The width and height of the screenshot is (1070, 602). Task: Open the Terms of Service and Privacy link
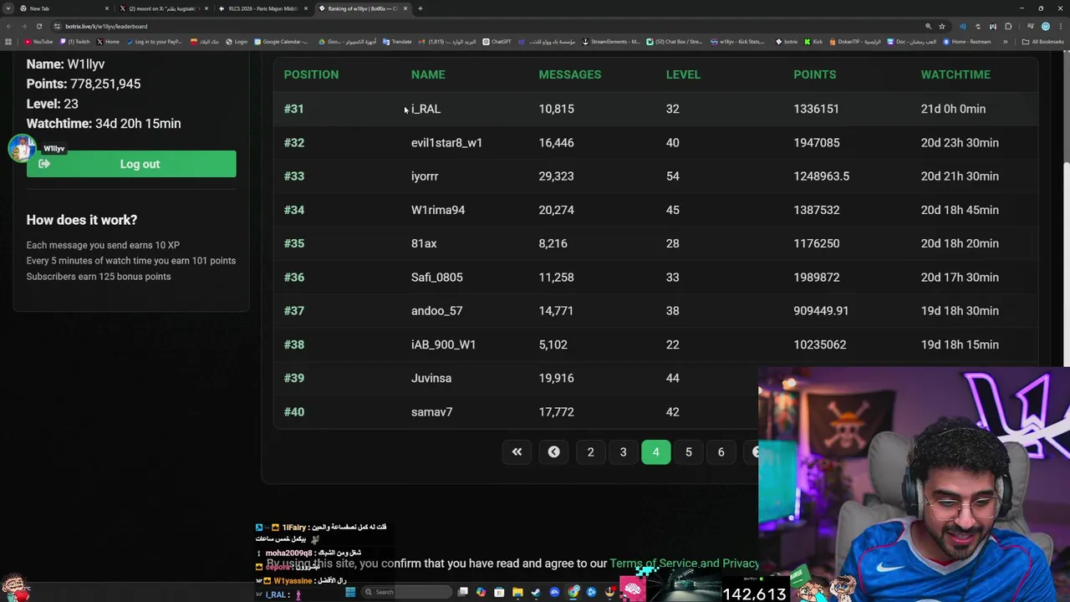pos(684,564)
